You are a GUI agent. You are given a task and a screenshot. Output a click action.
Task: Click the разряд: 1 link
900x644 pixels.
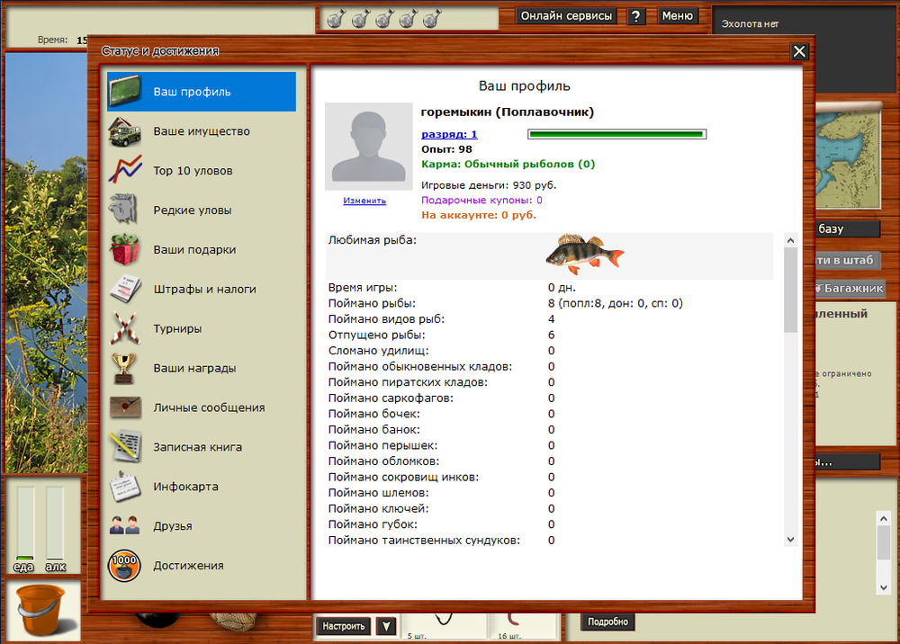click(449, 134)
